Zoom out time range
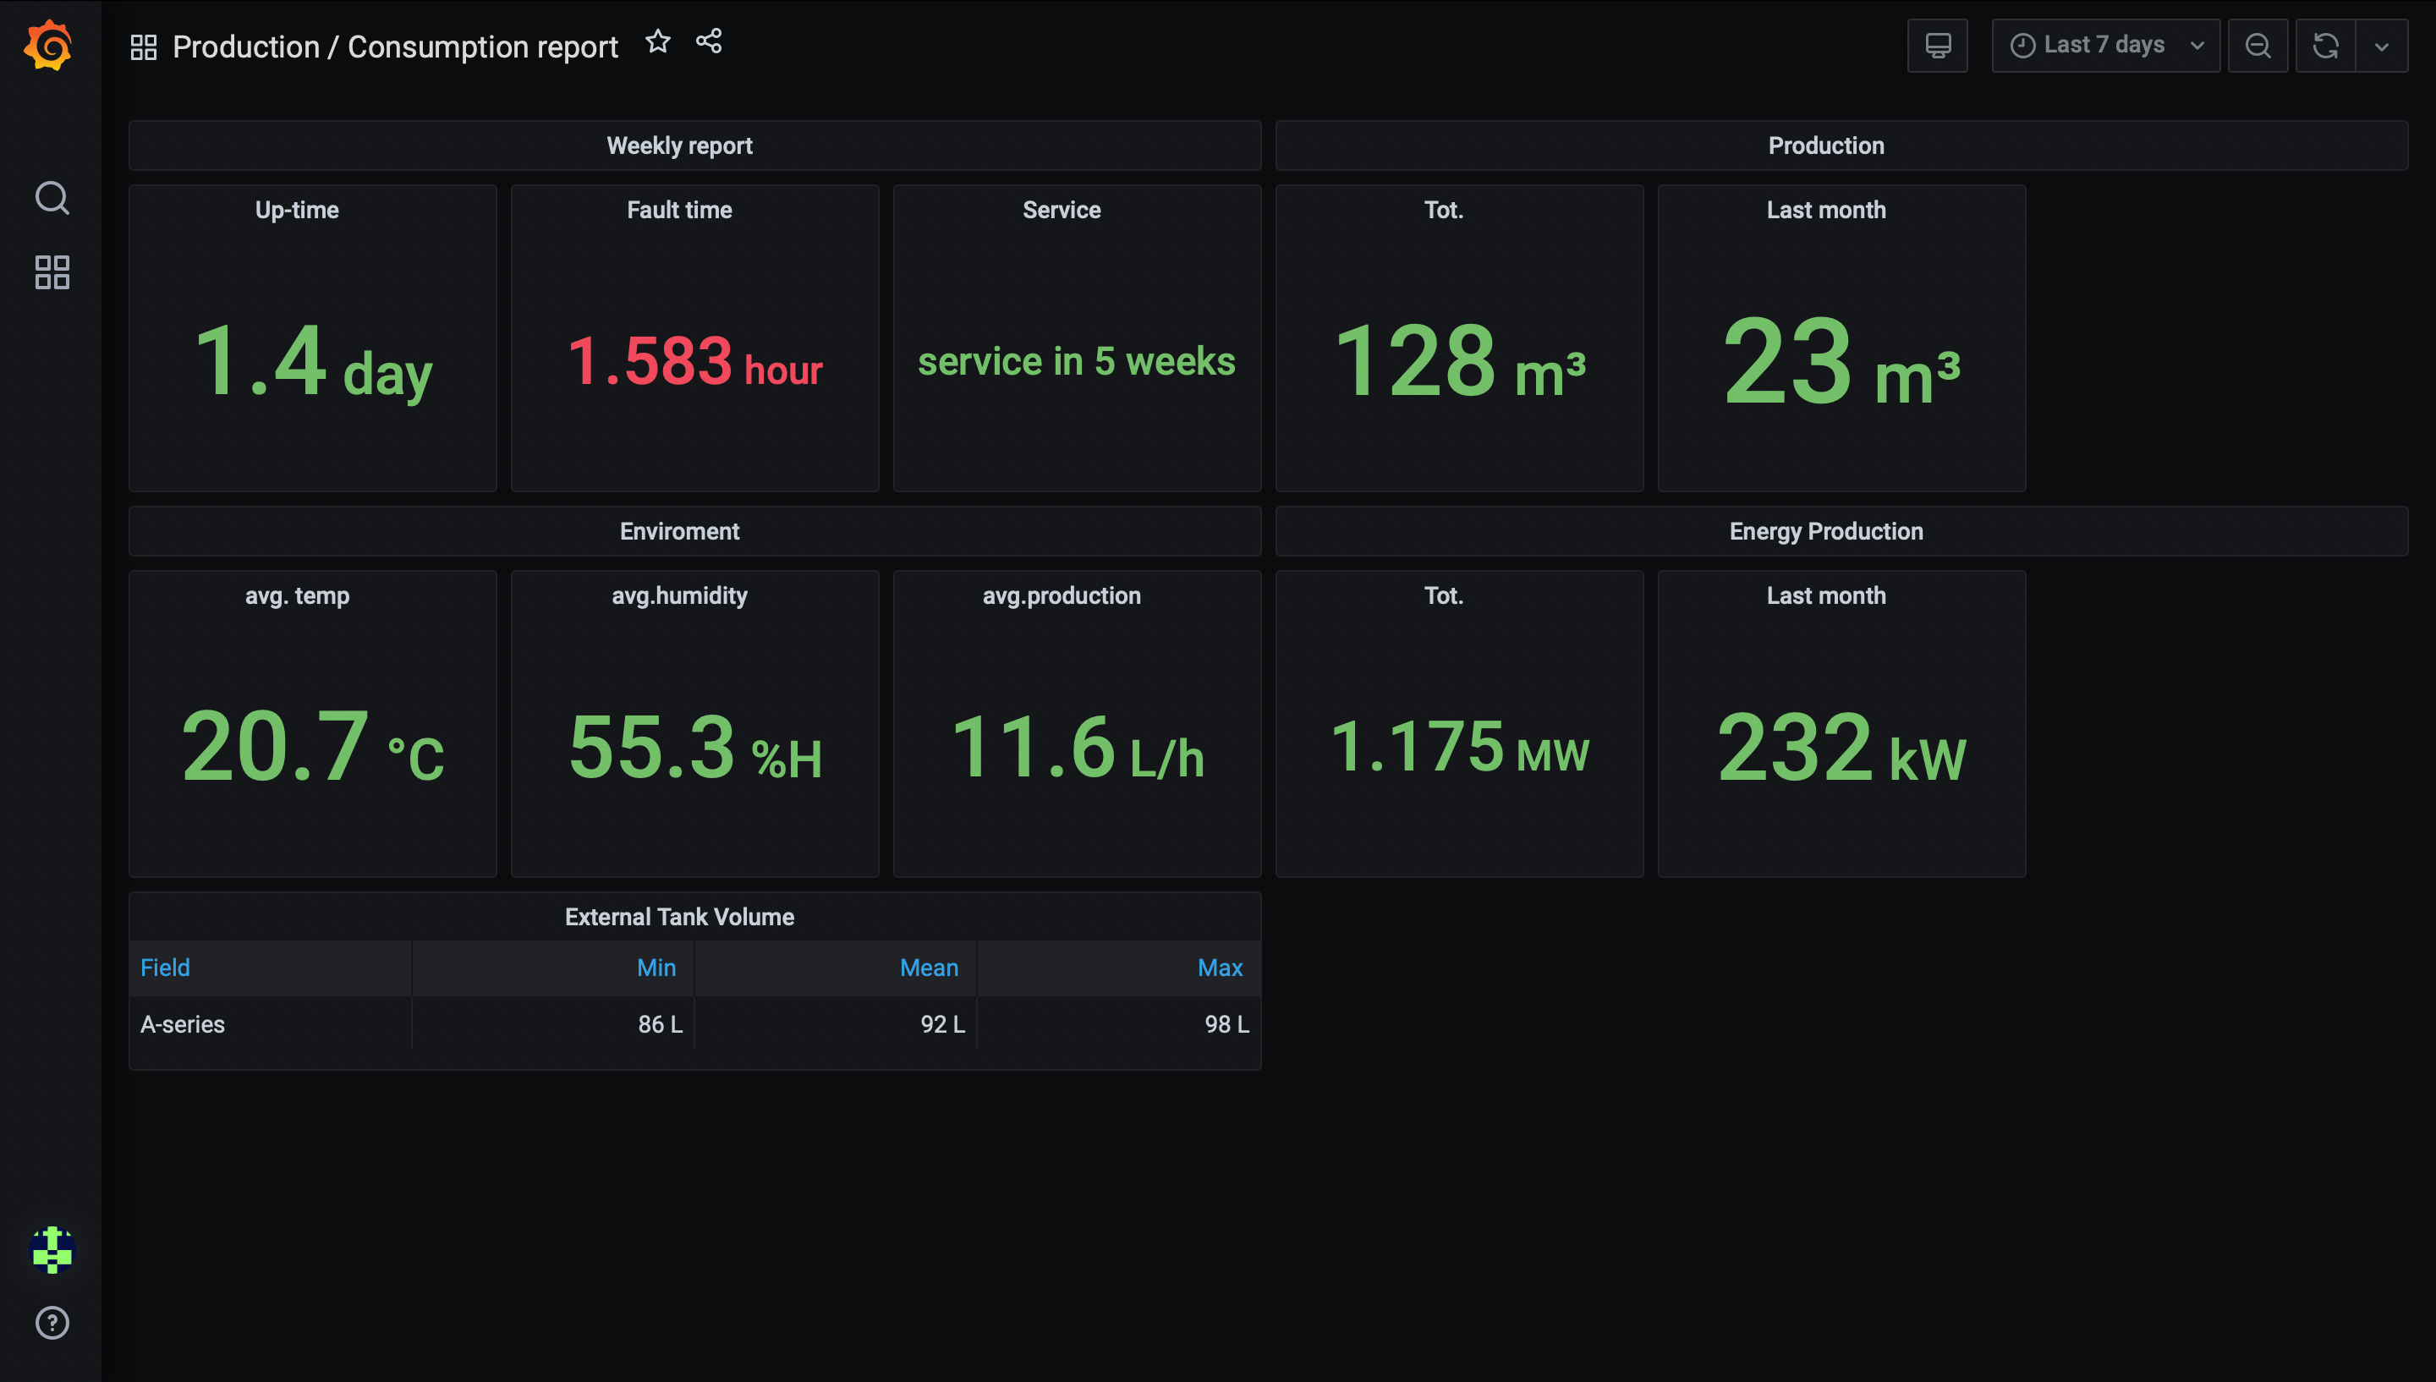Viewport: 2436px width, 1382px height. tap(2258, 46)
